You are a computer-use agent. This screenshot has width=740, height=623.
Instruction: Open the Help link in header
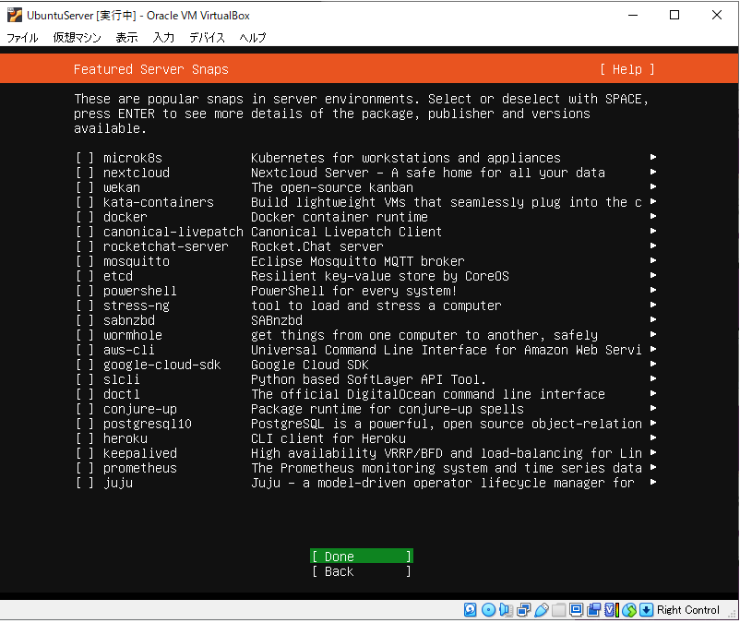tap(627, 69)
